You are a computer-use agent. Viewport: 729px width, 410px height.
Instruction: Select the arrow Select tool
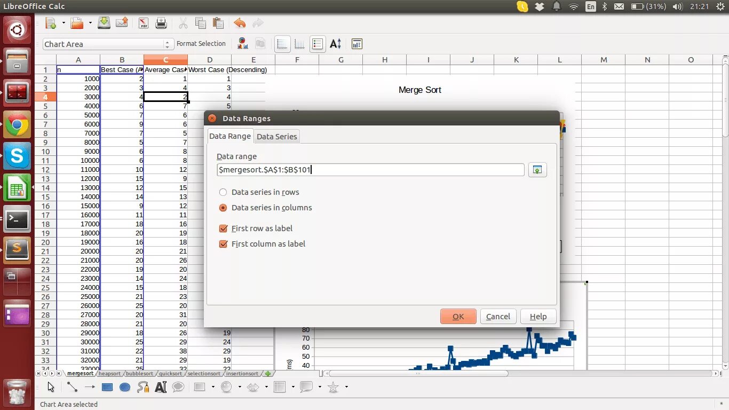point(51,387)
